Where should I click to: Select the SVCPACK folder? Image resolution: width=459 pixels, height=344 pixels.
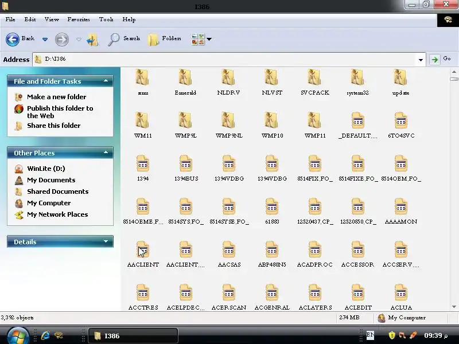(x=314, y=82)
